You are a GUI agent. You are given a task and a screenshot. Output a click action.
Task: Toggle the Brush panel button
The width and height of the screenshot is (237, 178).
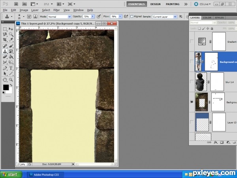[x=29, y=16]
